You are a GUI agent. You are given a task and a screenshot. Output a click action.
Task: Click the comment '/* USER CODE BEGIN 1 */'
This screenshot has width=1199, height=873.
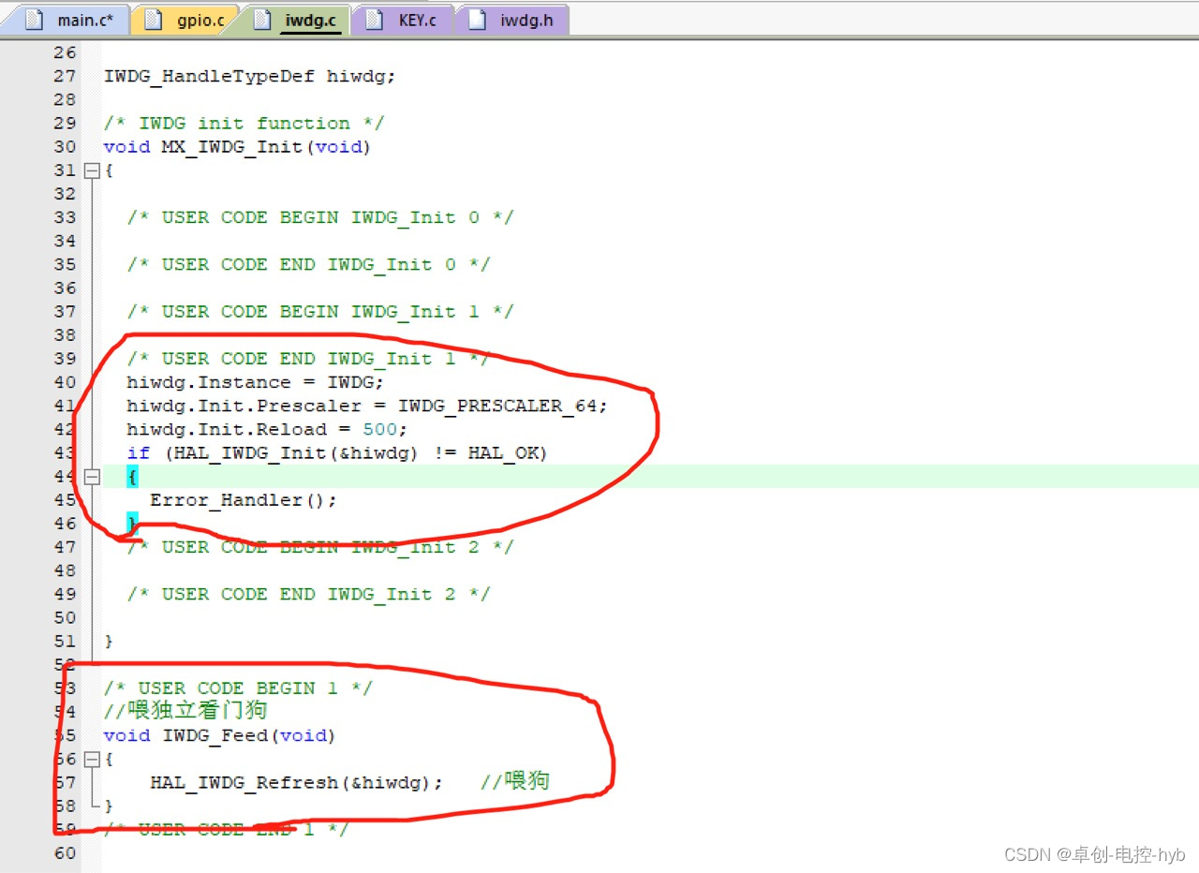[238, 688]
